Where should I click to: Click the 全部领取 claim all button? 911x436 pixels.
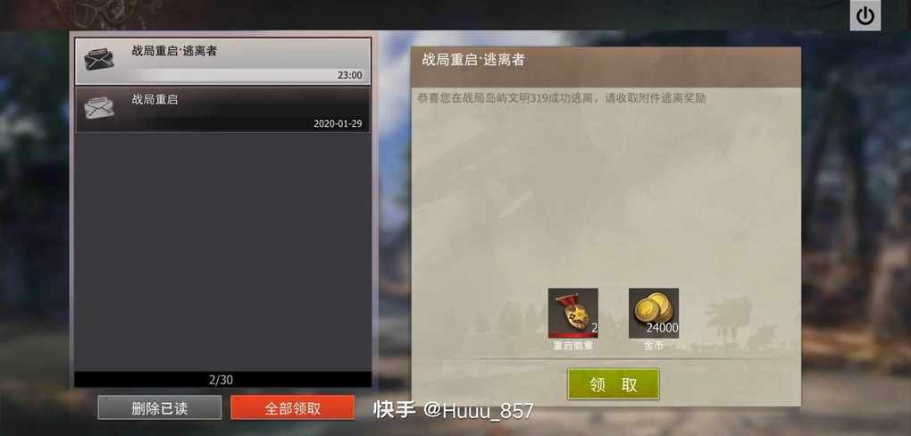pos(292,408)
